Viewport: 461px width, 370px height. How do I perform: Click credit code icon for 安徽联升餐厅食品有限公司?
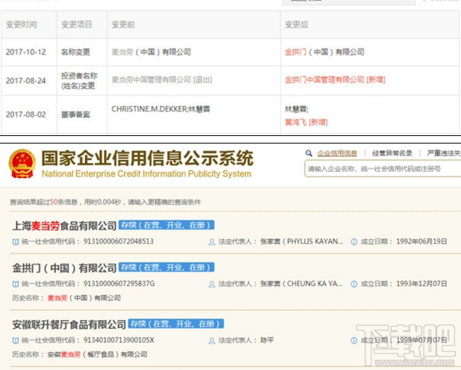coord(16,341)
